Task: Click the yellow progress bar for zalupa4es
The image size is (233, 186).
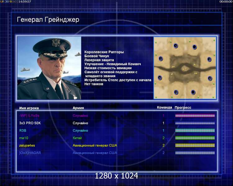Action: pyautogui.click(x=195, y=145)
